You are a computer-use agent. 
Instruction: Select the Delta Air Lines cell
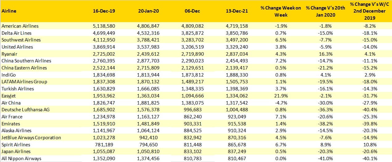pos(16,33)
